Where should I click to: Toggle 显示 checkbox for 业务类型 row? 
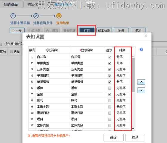110,69
